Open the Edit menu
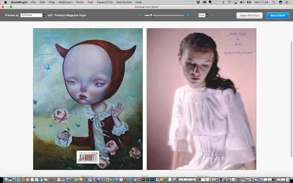This screenshot has width=293, height=183. [x=42, y=2]
